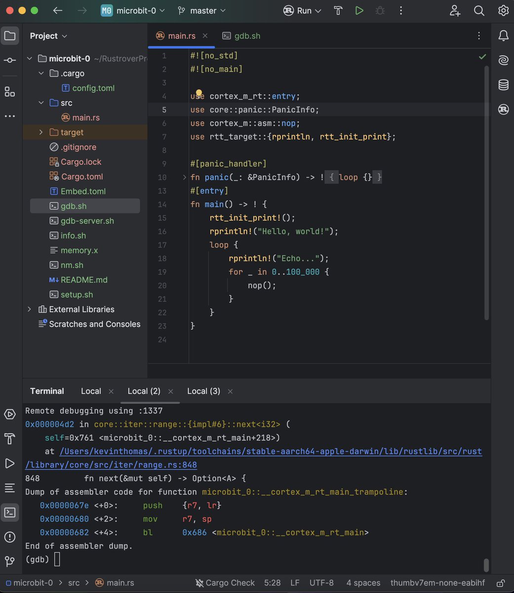Open the AI Assistant spiral icon

[503, 60]
